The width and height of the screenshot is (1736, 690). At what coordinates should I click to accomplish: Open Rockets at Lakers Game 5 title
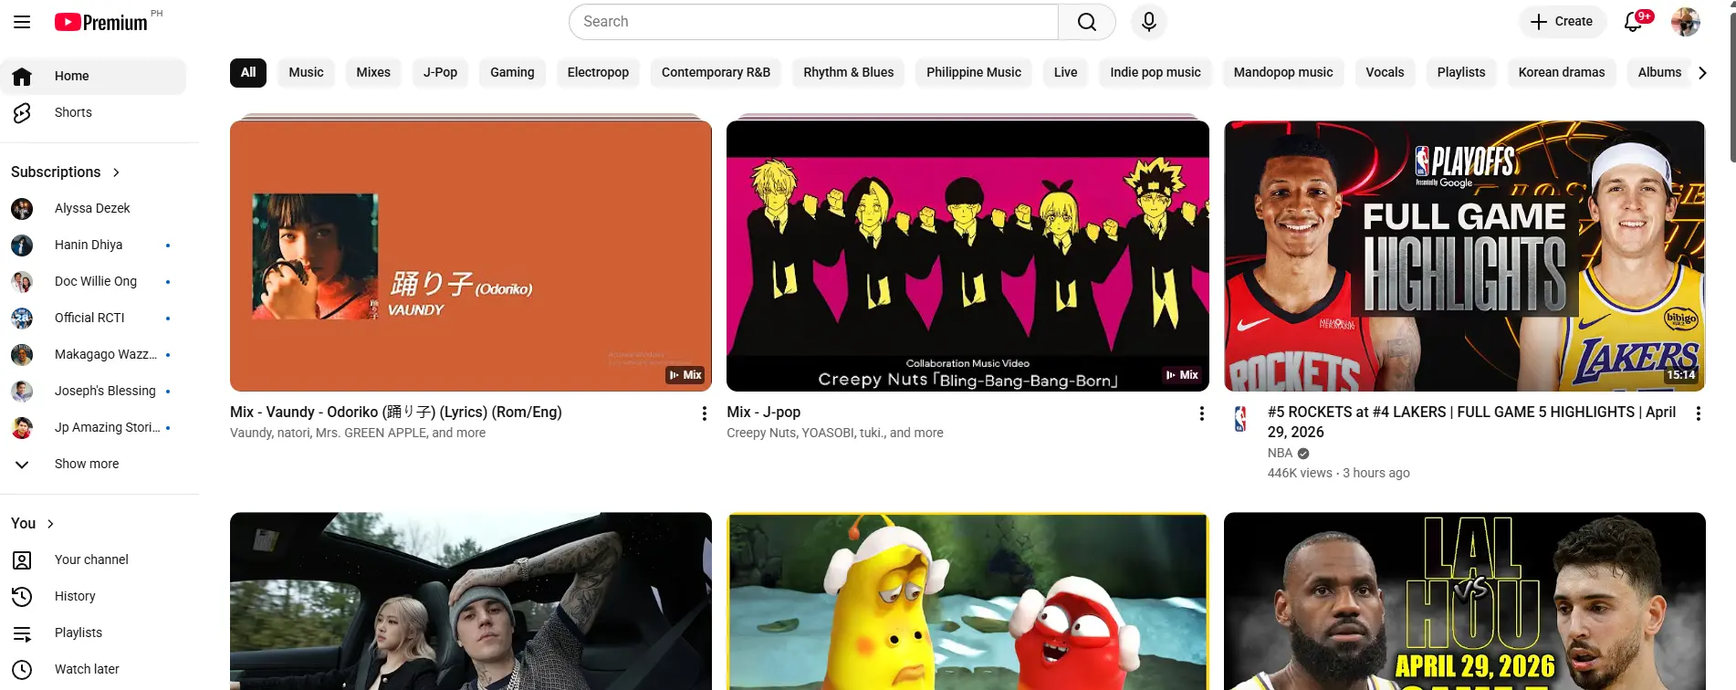(x=1471, y=422)
